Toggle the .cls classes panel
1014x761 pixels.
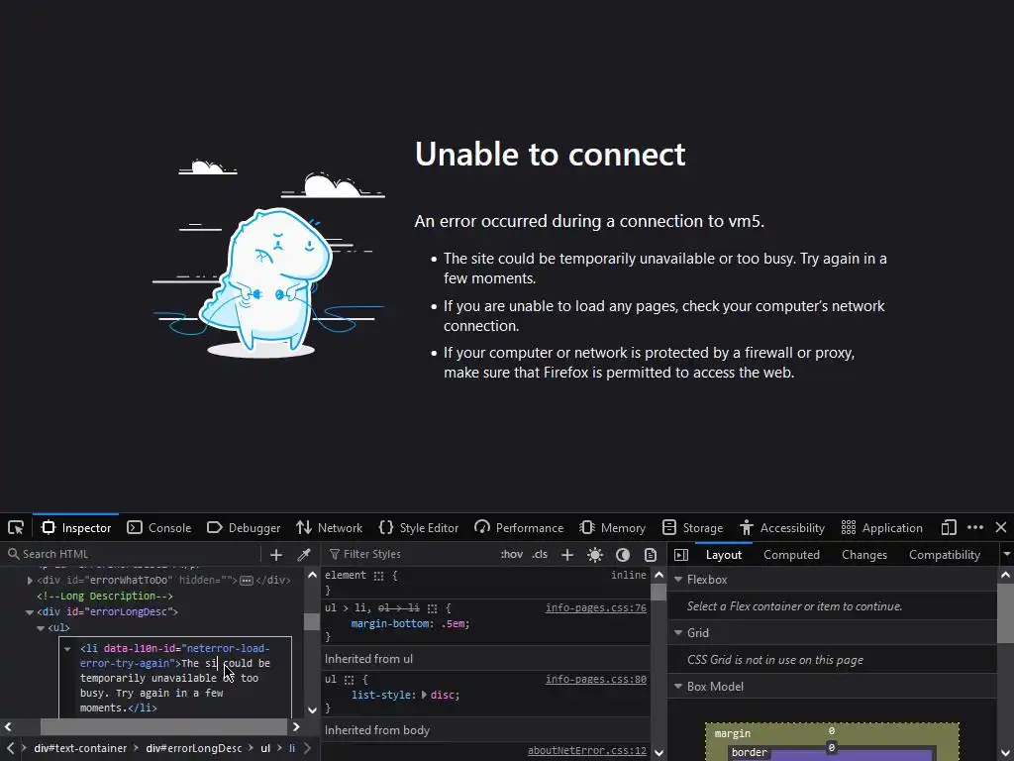(540, 554)
